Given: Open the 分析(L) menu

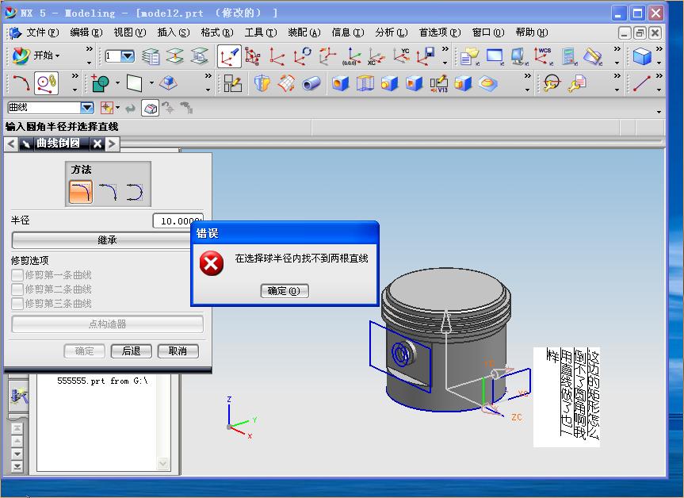Looking at the screenshot, I should [392, 33].
